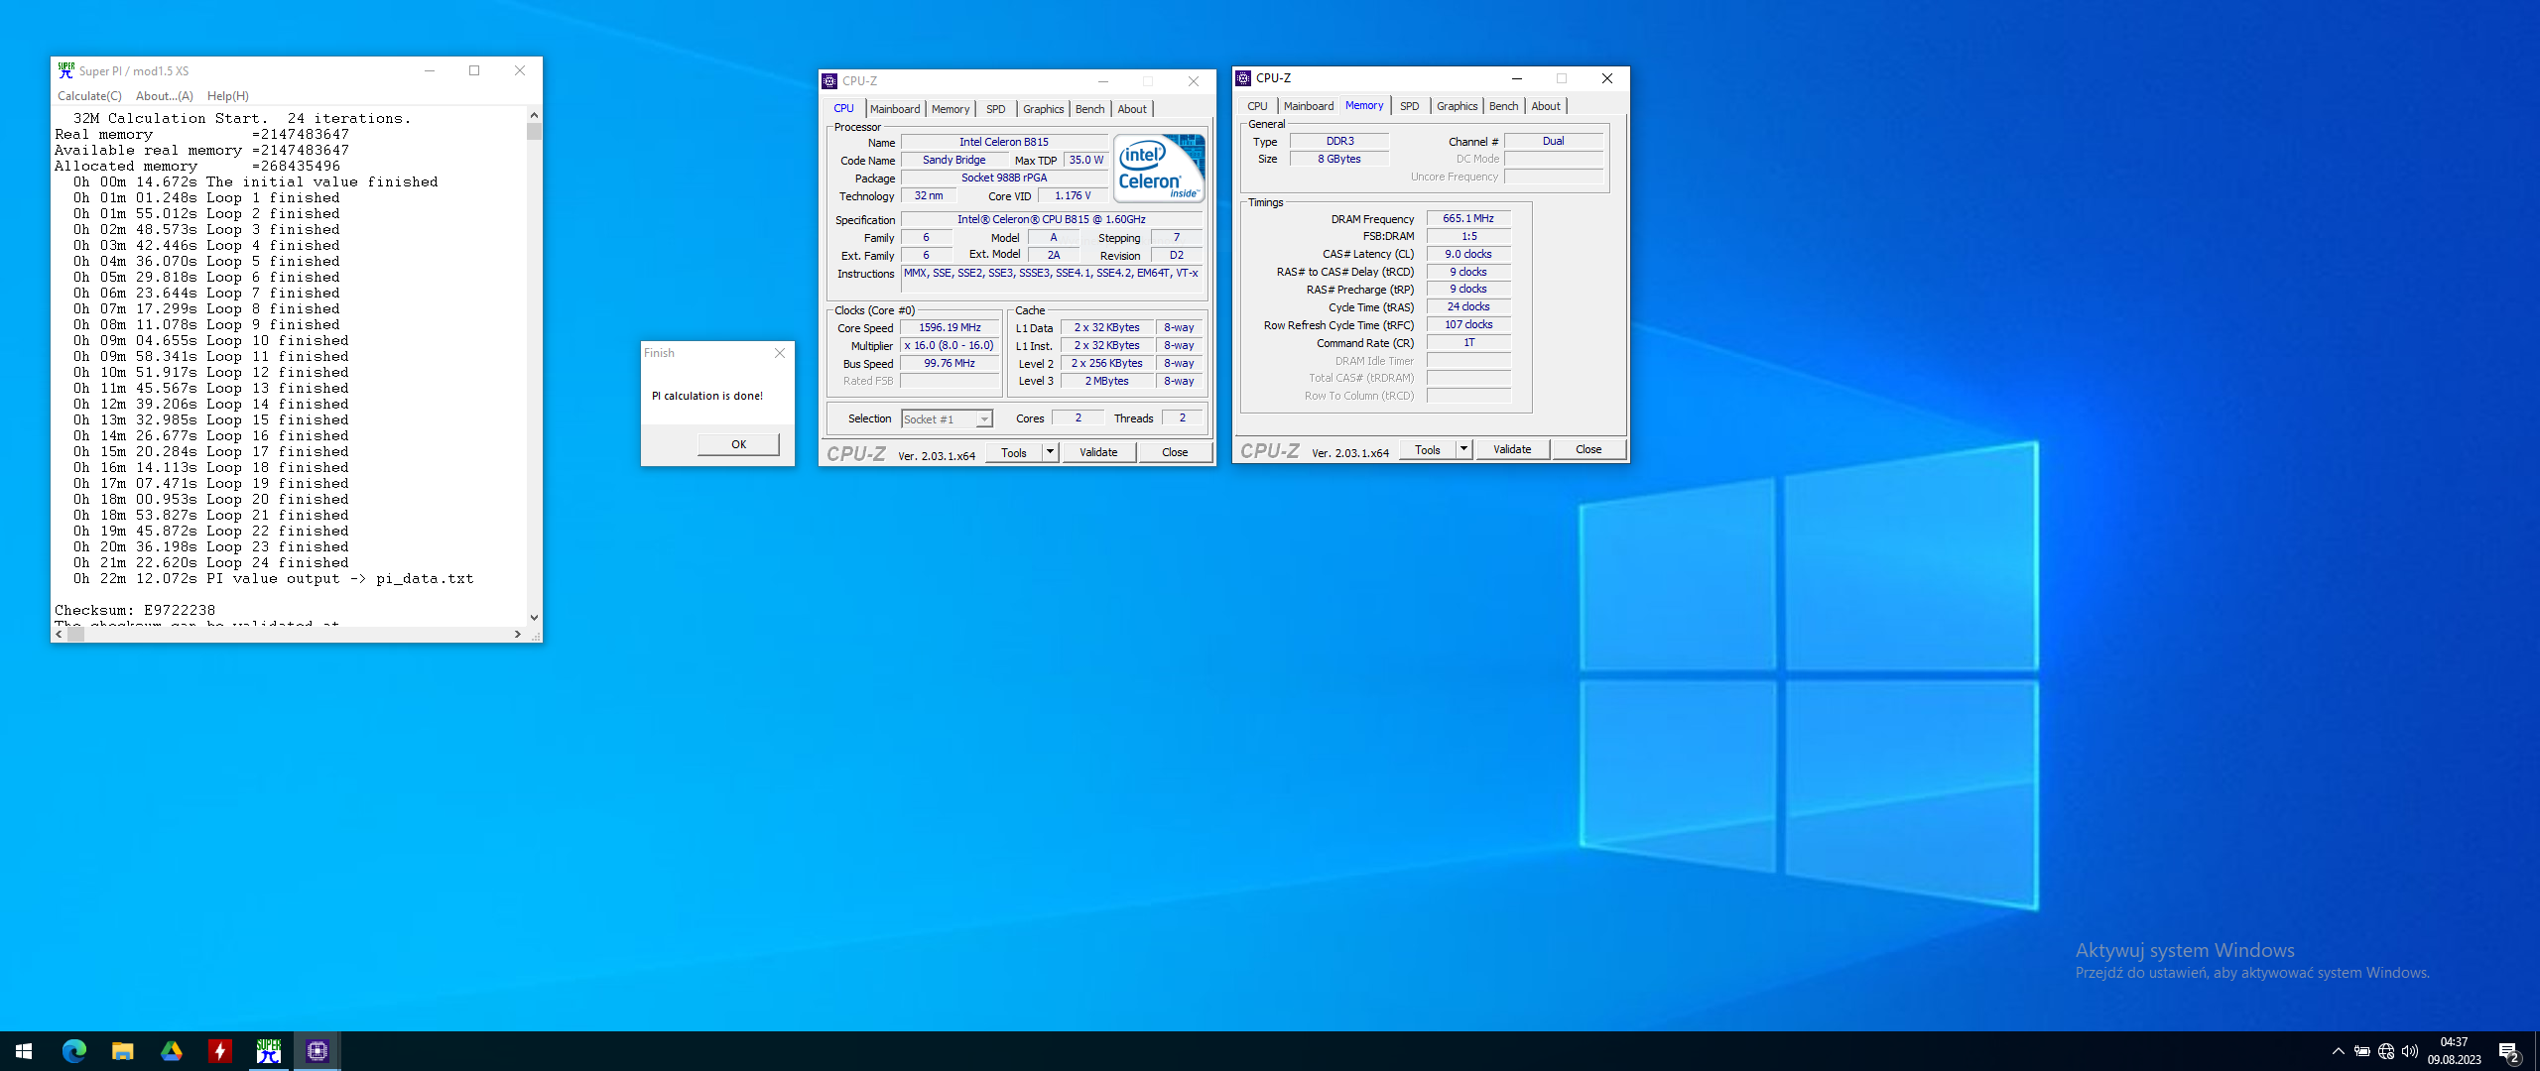Close the Finish dialog with the X
The image size is (2540, 1071).
click(x=780, y=353)
